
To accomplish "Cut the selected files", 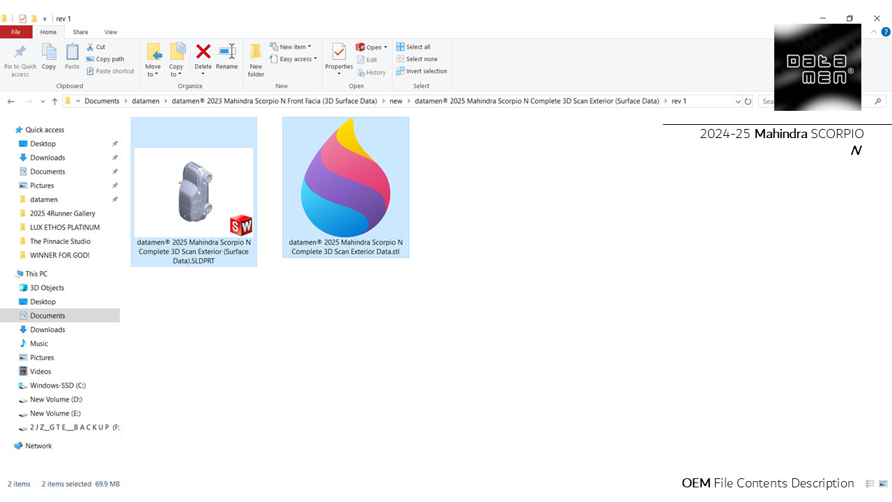I will pyautogui.click(x=96, y=47).
